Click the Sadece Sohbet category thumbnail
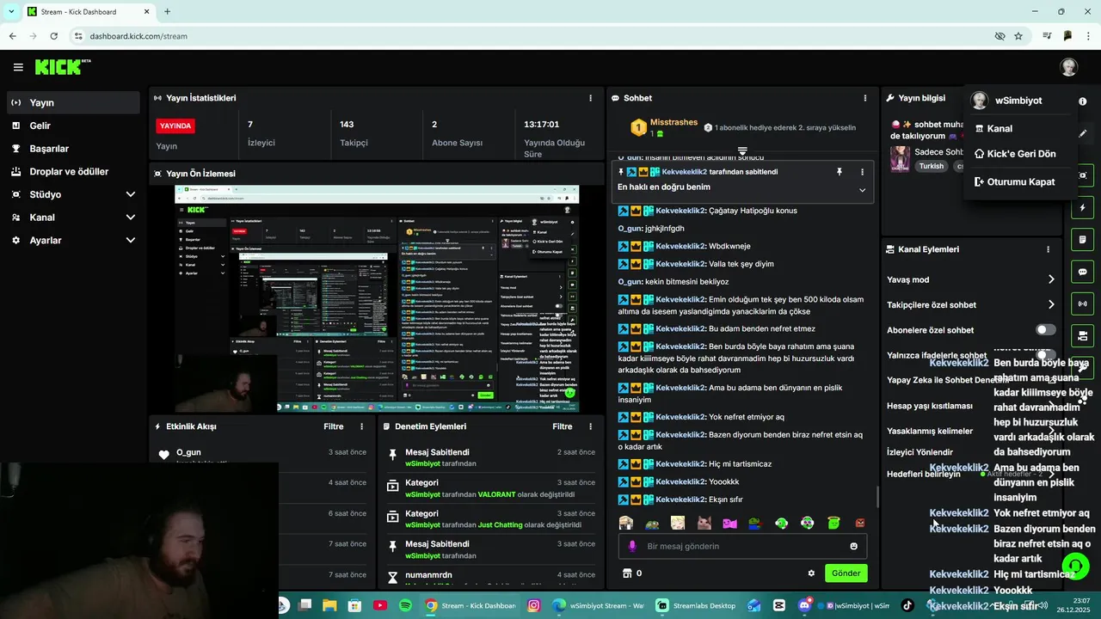The width and height of the screenshot is (1101, 619). pyautogui.click(x=900, y=158)
